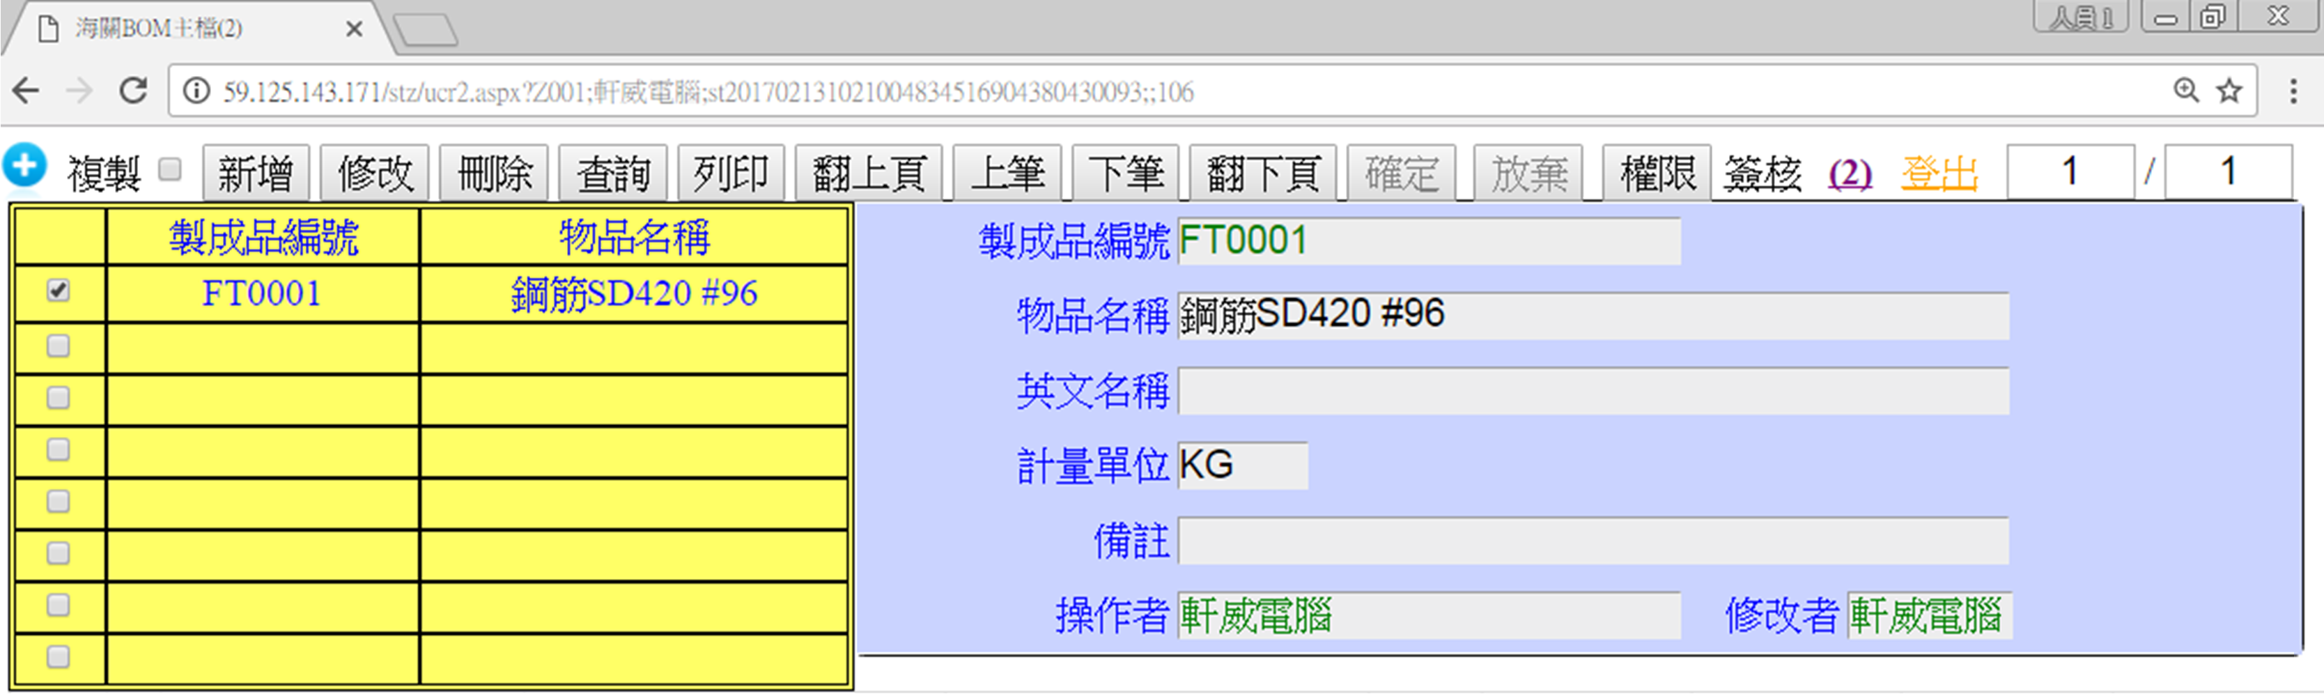
Task: Click the 翻上頁 button
Action: pyautogui.click(x=869, y=172)
